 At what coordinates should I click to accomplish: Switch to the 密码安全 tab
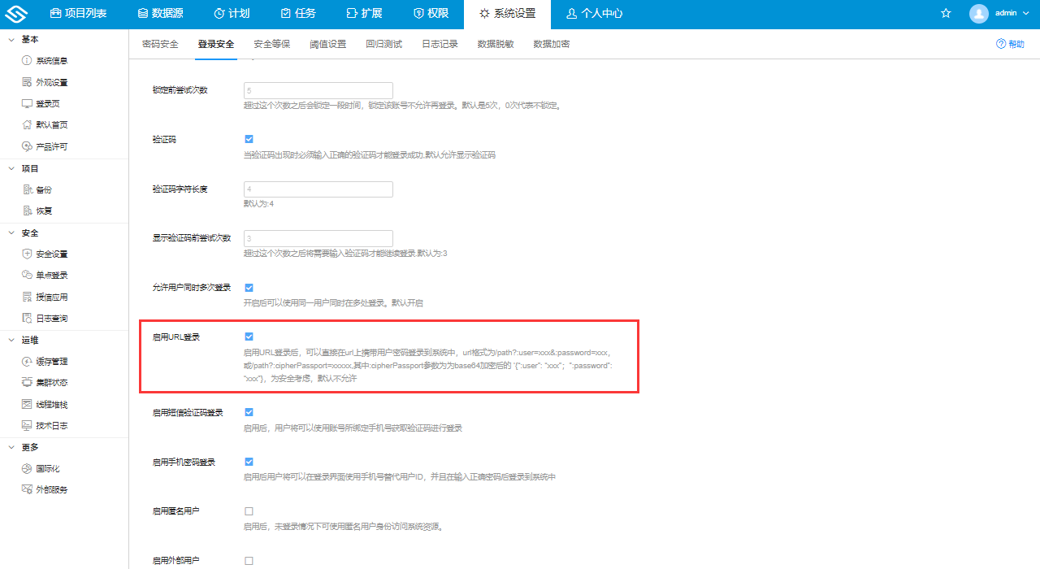pos(159,44)
